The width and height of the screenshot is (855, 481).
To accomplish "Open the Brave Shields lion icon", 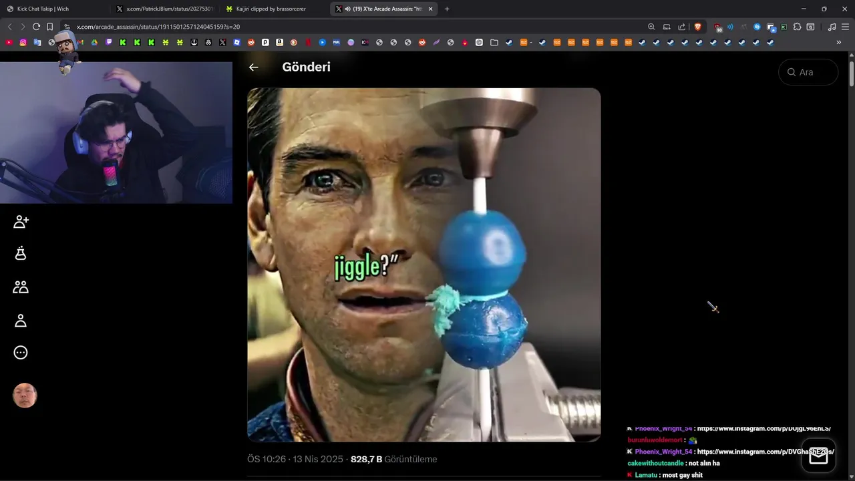I will 698,27.
